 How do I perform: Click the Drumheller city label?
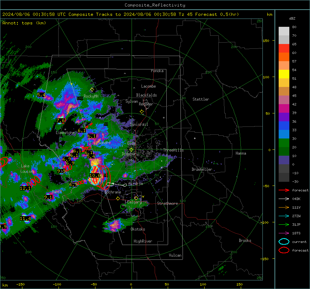pyautogui.click(x=202, y=169)
